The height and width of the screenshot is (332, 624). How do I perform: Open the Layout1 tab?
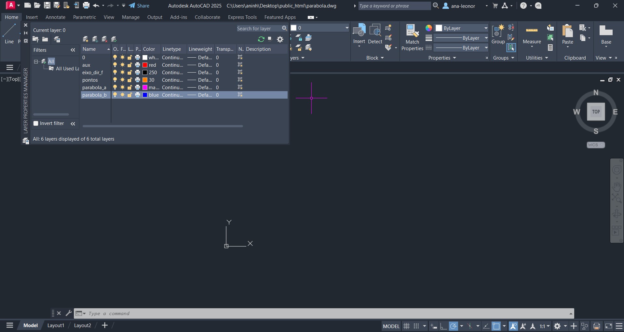click(56, 325)
